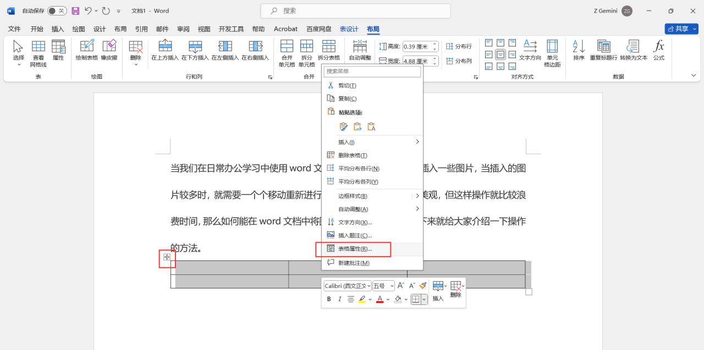The width and height of the screenshot is (704, 350).
Task: Click the 公式 formula button
Action: 658,51
